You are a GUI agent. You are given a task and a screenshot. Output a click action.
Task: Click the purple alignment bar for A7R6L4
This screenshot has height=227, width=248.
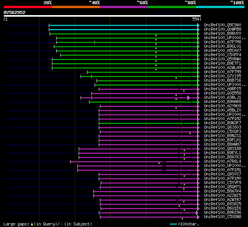134,162
